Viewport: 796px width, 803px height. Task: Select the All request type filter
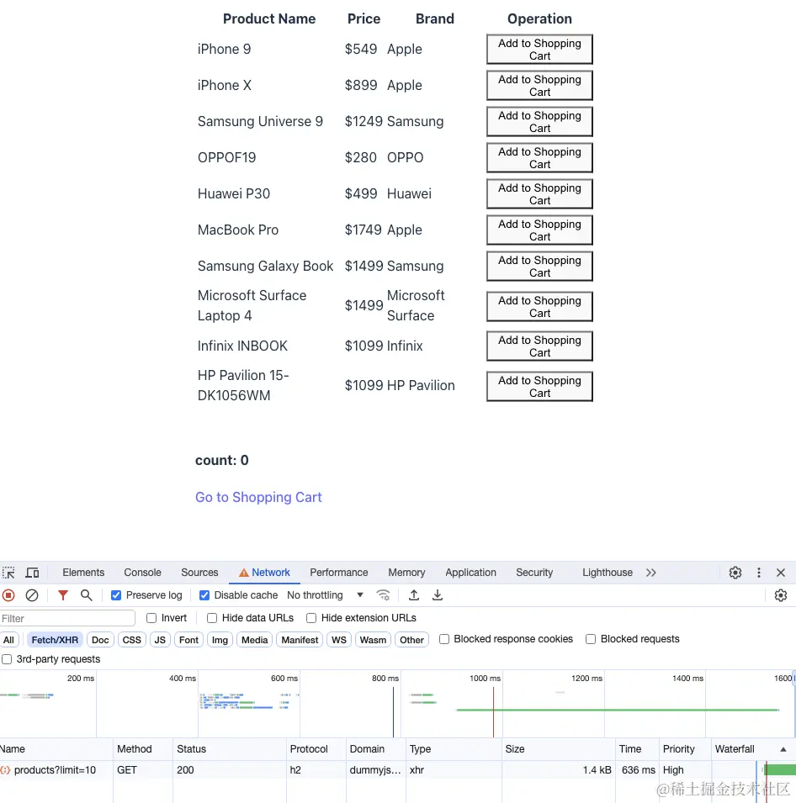pyautogui.click(x=8, y=640)
